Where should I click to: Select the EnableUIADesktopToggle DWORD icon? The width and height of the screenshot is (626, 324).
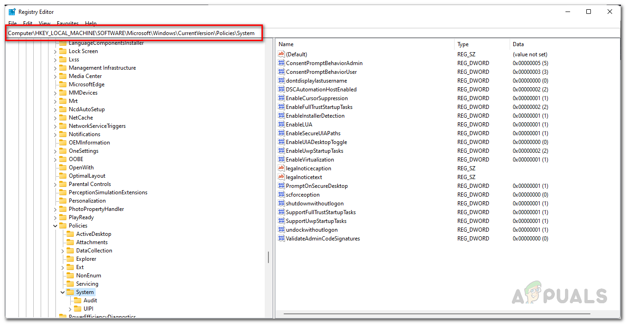pos(281,142)
